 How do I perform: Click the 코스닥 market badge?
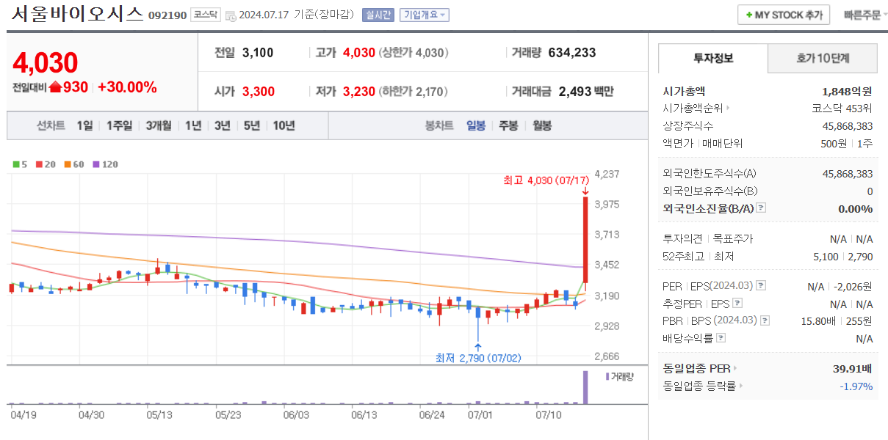click(205, 15)
